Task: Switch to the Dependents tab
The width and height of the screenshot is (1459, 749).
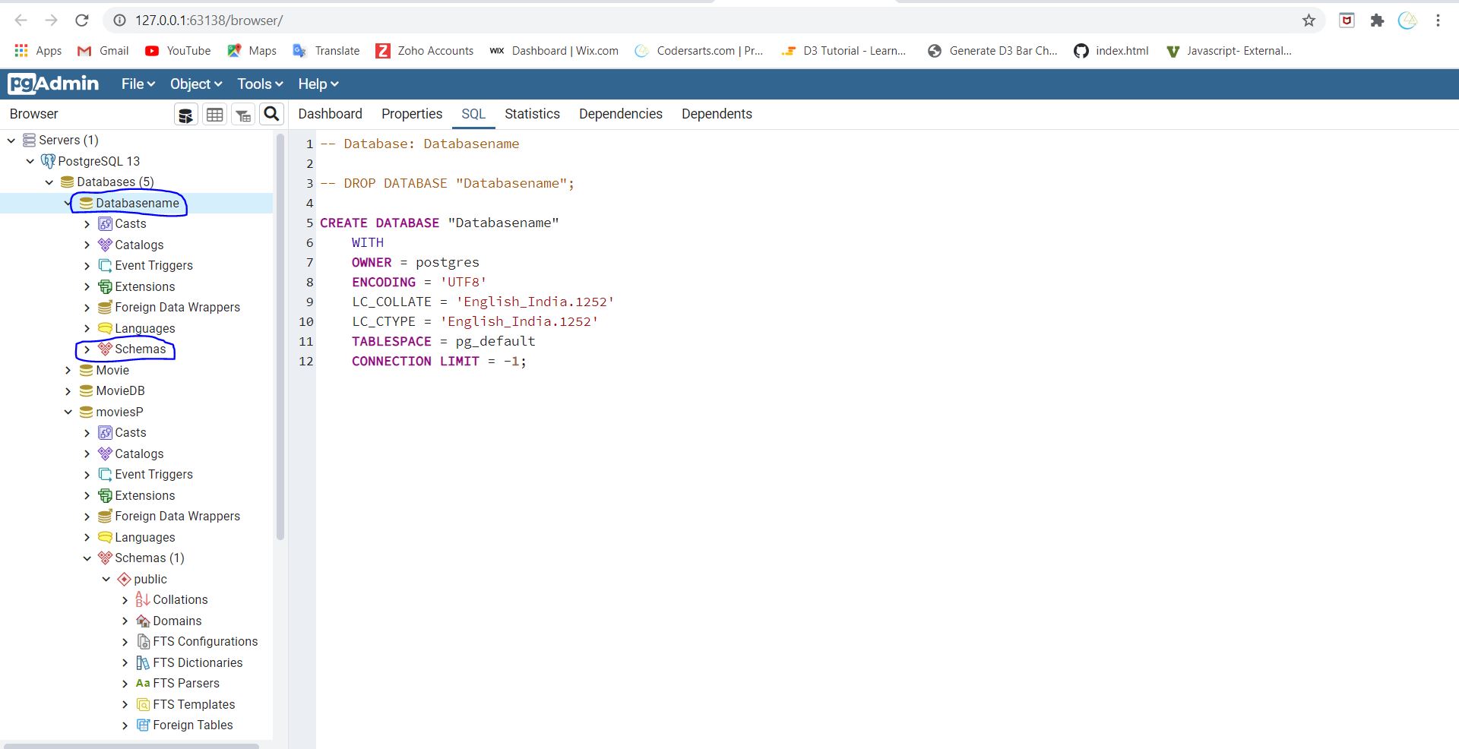Action: coord(717,114)
